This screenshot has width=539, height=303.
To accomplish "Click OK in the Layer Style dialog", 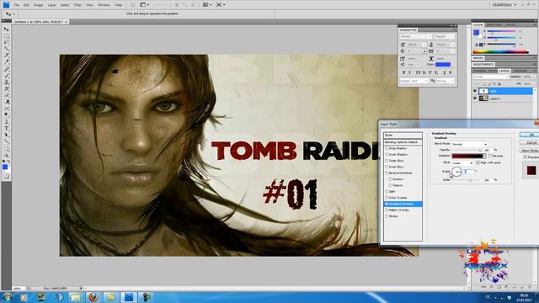I will [x=530, y=135].
